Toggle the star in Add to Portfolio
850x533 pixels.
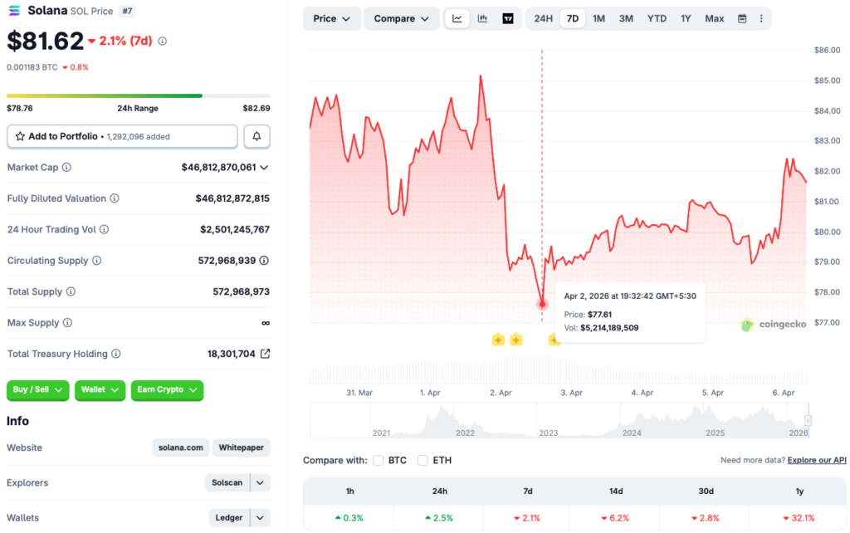point(21,136)
